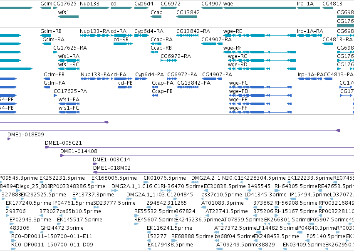Image resolution: width=354 pixels, height=251 pixels.
Task: Click the cd-PB protein glyph
Action: coord(125,87)
